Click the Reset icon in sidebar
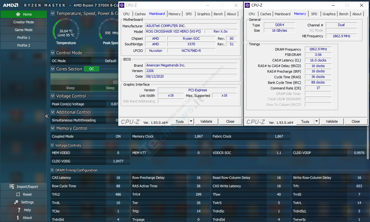This screenshot has width=370, height=222. coord(18,194)
